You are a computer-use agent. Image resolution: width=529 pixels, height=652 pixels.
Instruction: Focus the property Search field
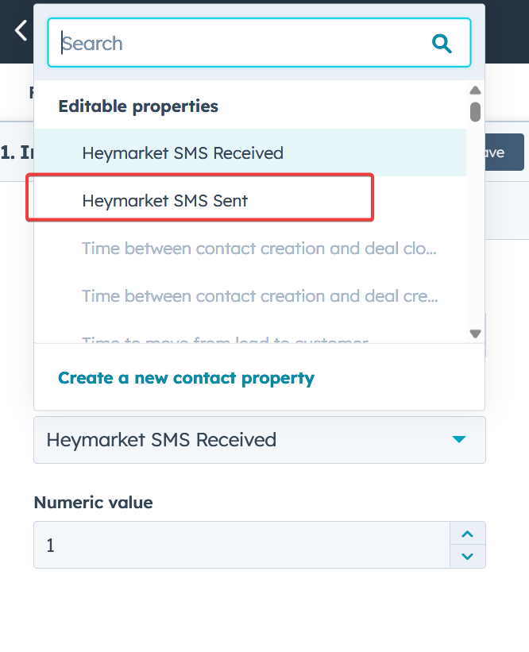click(238, 43)
